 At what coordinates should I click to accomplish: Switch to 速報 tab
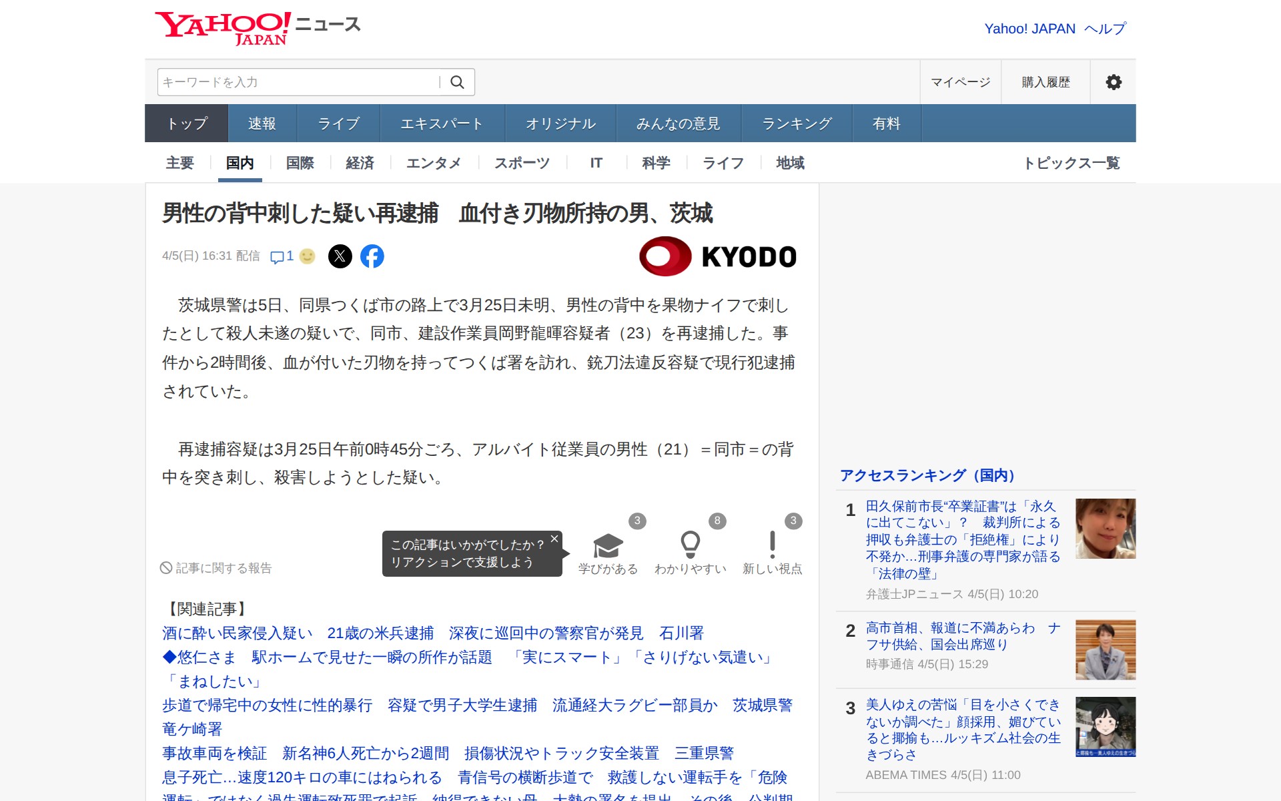(262, 123)
